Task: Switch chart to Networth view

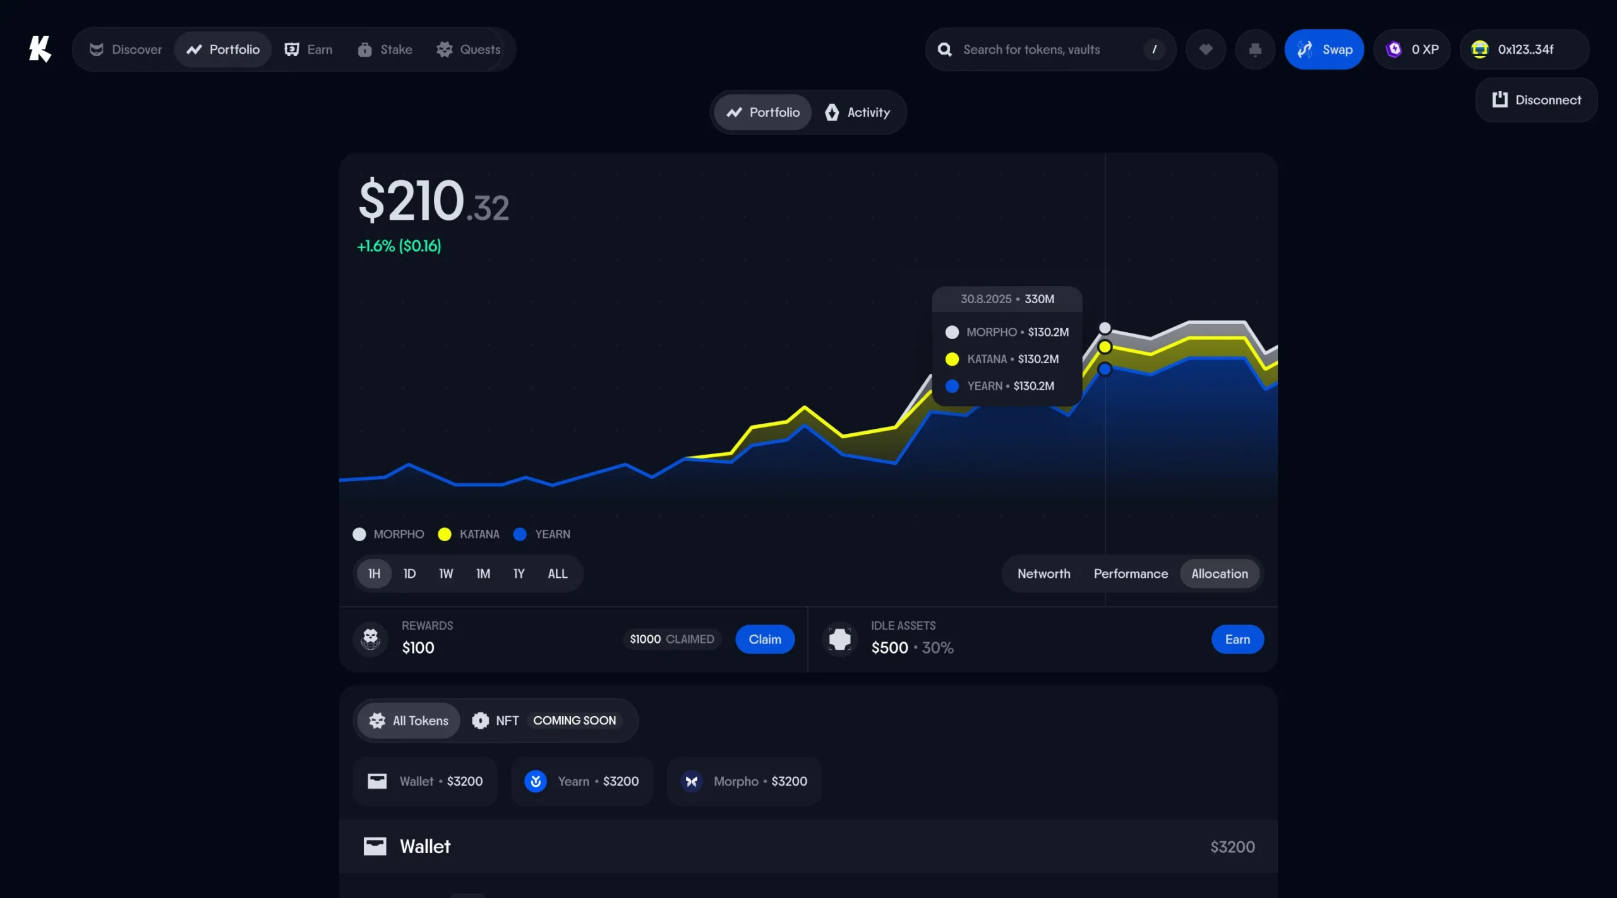Action: 1043,573
